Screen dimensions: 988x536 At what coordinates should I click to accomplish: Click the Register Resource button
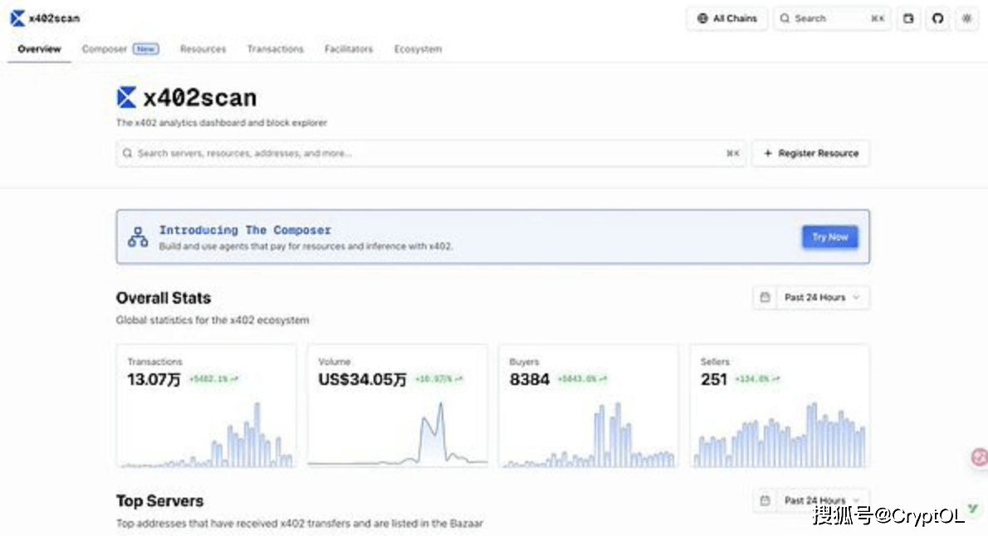(x=810, y=153)
